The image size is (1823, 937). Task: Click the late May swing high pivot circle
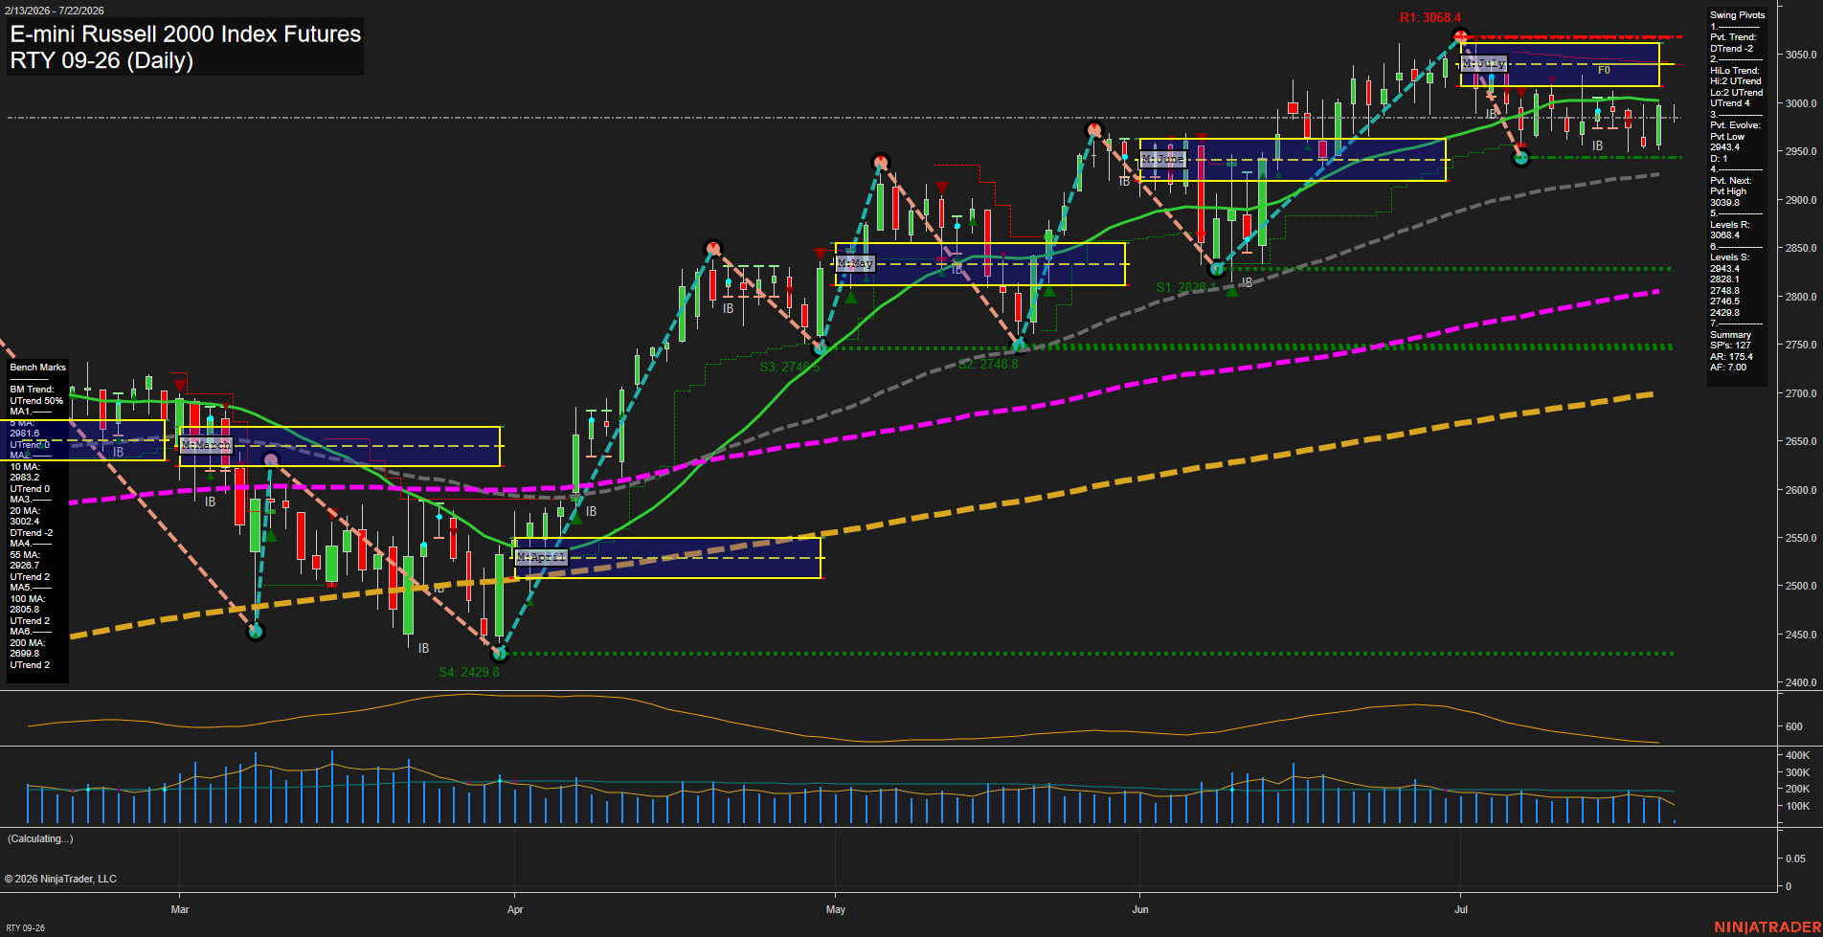1094,130
